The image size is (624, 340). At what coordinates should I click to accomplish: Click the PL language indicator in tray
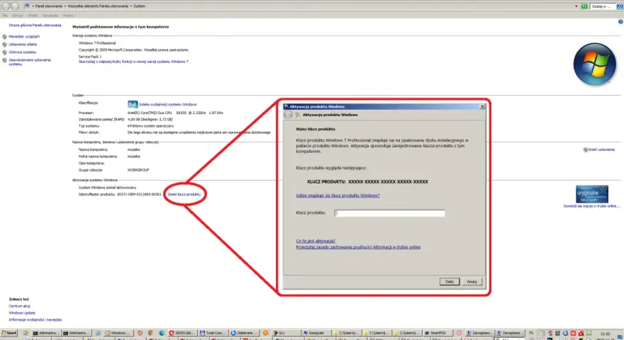tap(531, 333)
